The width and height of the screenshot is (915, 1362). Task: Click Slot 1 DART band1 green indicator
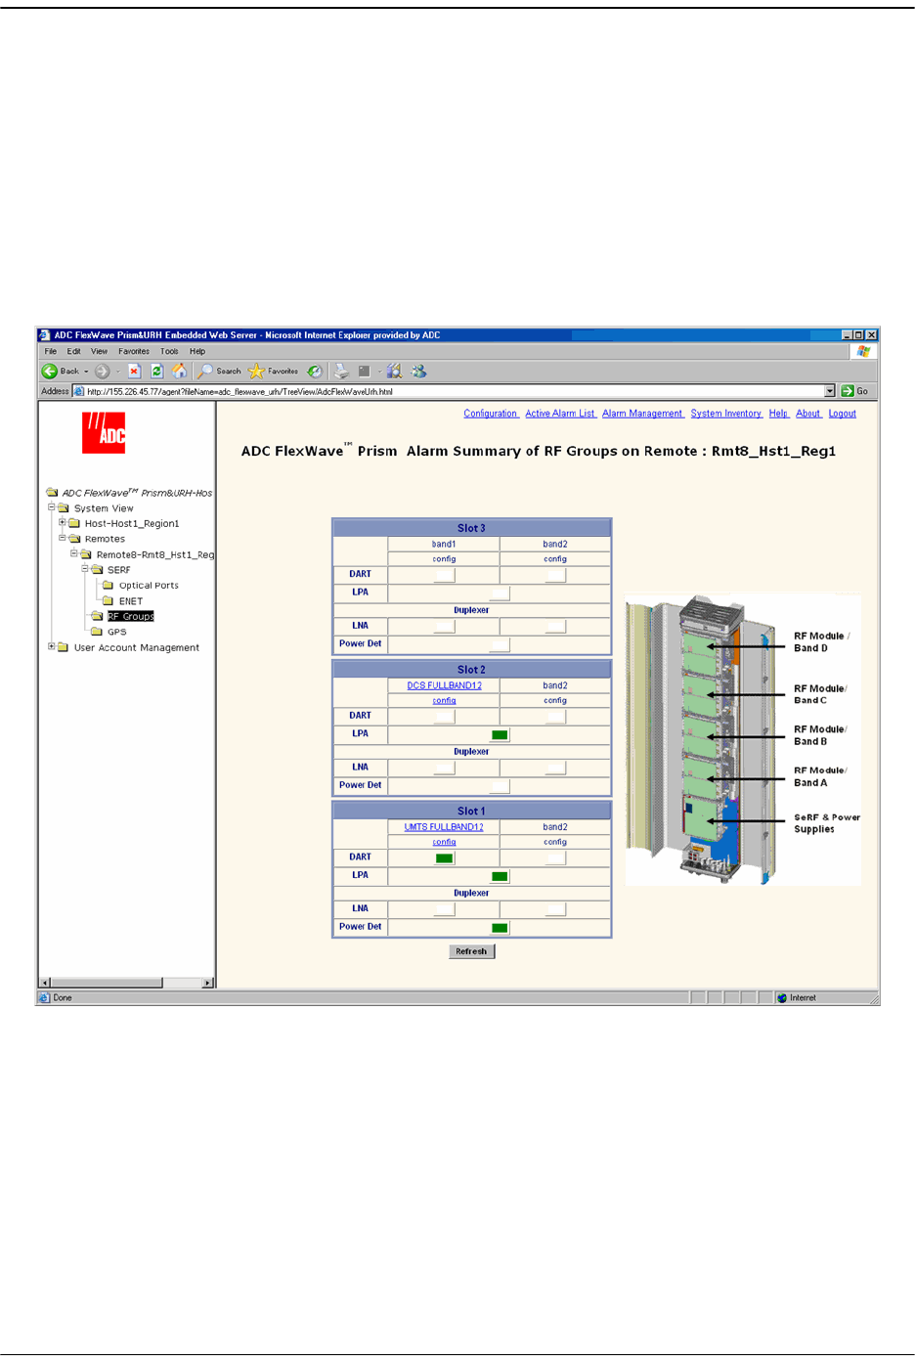pos(444,858)
